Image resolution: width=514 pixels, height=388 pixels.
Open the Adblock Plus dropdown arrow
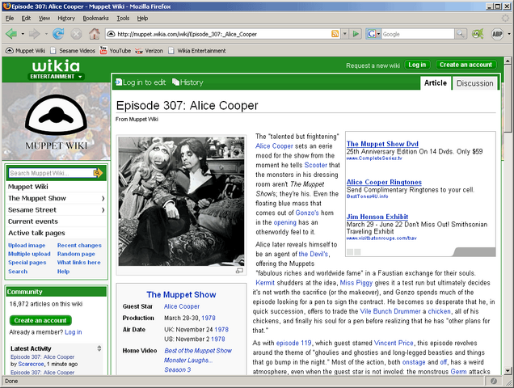coord(509,34)
